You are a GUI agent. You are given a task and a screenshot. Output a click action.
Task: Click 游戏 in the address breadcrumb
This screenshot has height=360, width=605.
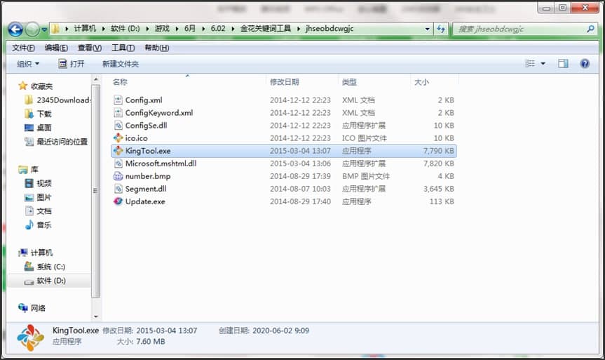point(162,29)
